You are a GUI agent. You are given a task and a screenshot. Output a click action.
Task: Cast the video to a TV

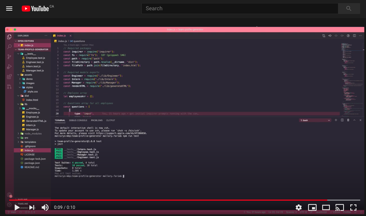[340, 207]
